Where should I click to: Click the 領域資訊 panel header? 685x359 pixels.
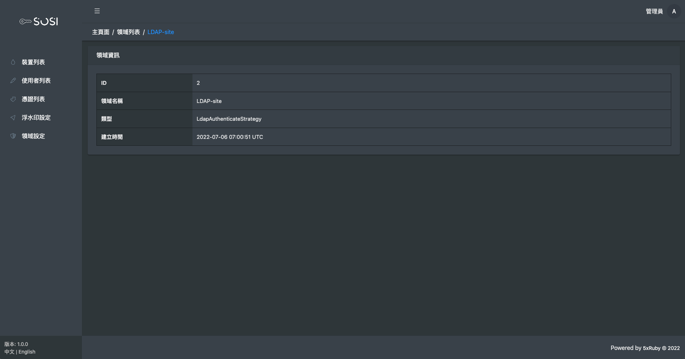point(108,55)
